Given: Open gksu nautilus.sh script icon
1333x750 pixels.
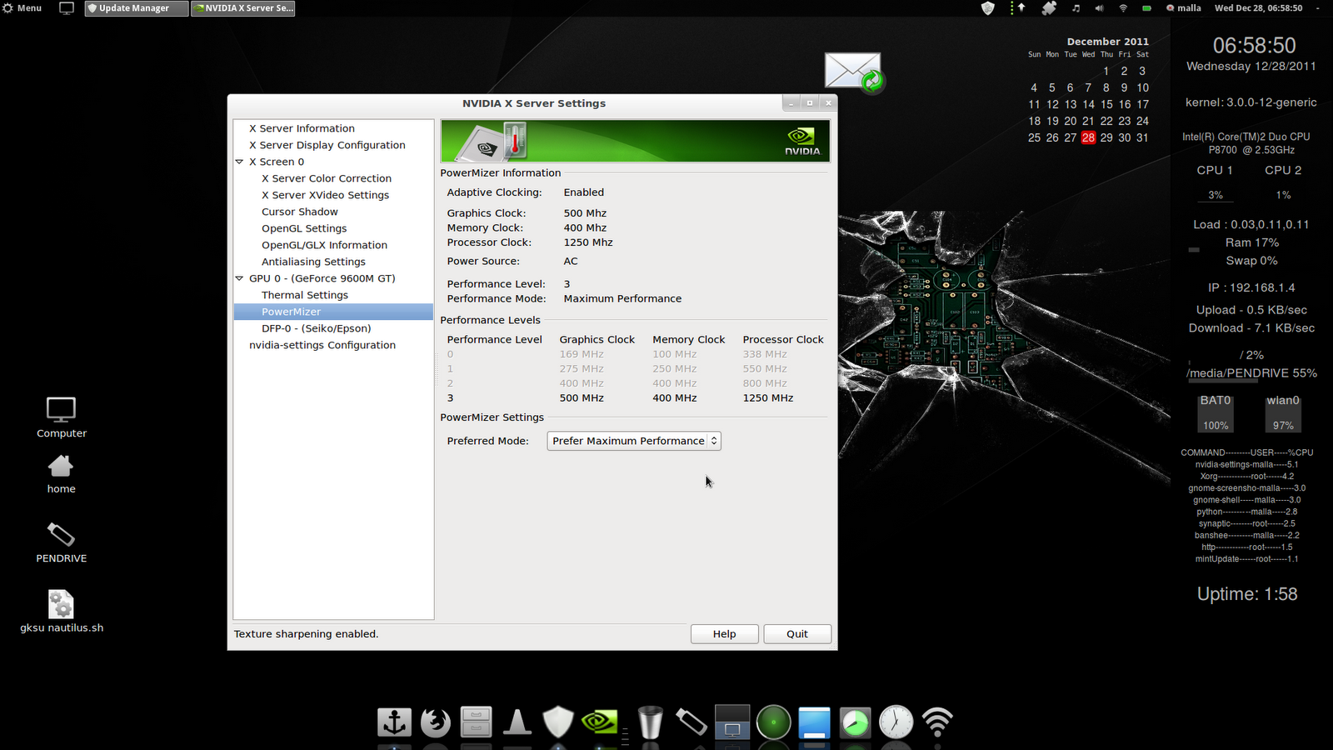Looking at the screenshot, I should 61,612.
